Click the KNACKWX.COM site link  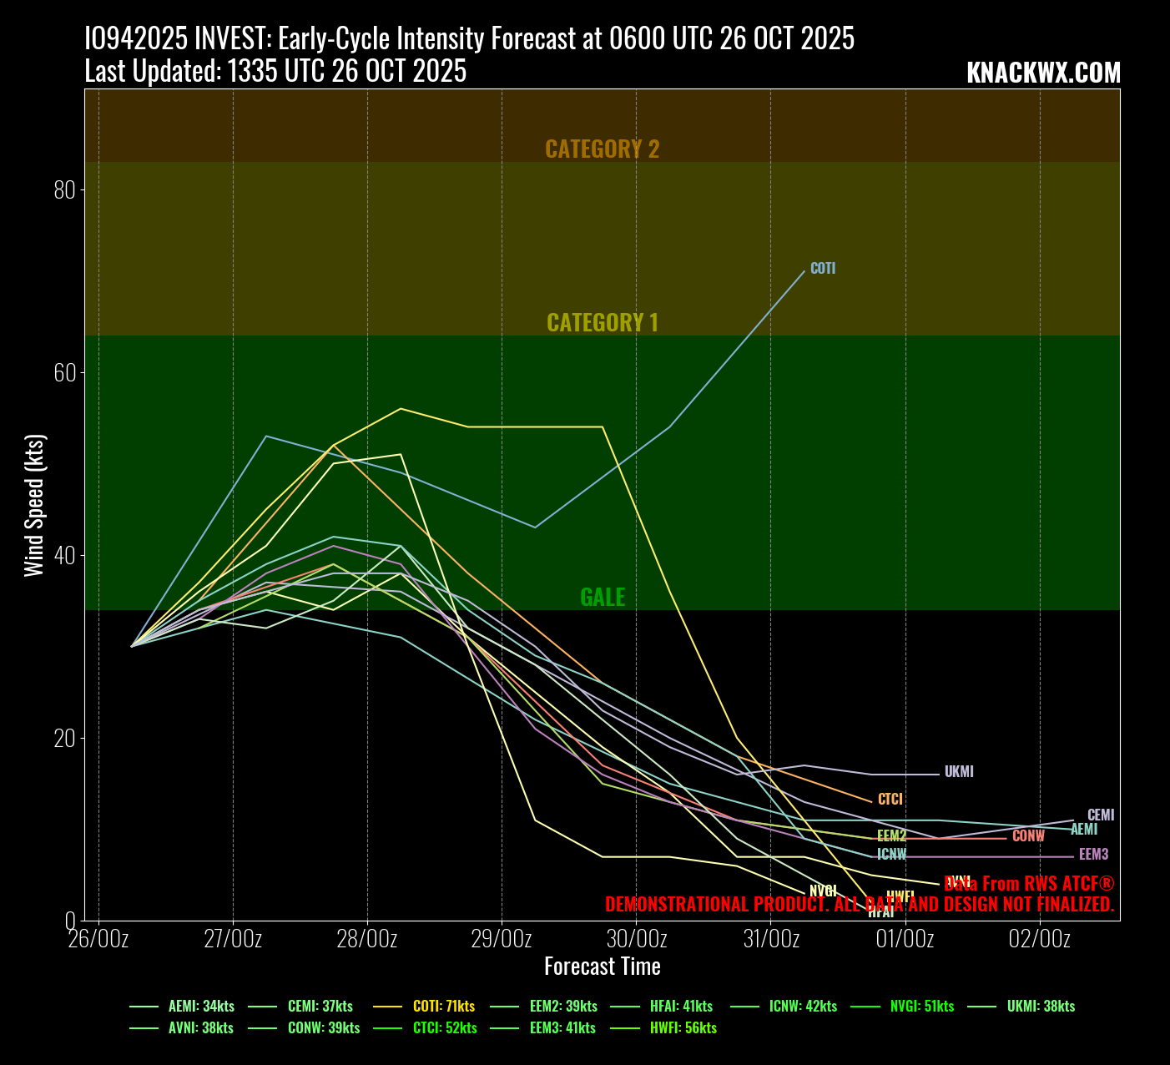click(x=1043, y=73)
